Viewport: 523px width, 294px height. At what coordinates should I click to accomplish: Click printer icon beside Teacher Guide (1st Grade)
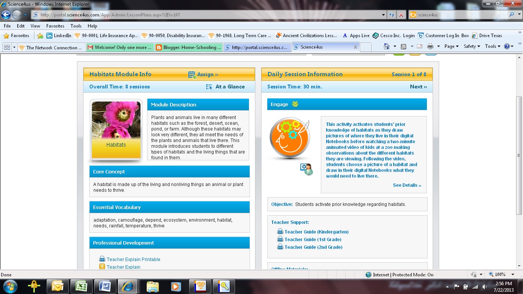point(280,239)
